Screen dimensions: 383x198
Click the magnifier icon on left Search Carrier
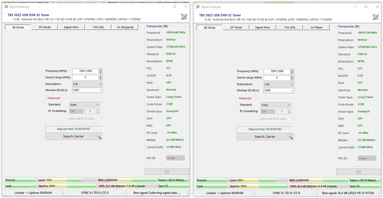click(x=98, y=136)
